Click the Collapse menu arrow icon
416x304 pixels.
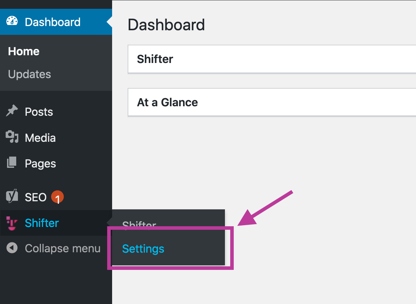[x=12, y=248]
